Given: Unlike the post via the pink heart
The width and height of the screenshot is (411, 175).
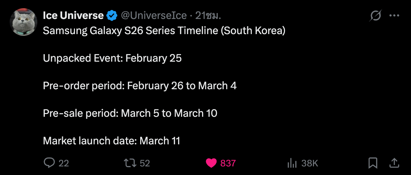Looking at the screenshot, I should coord(211,163).
